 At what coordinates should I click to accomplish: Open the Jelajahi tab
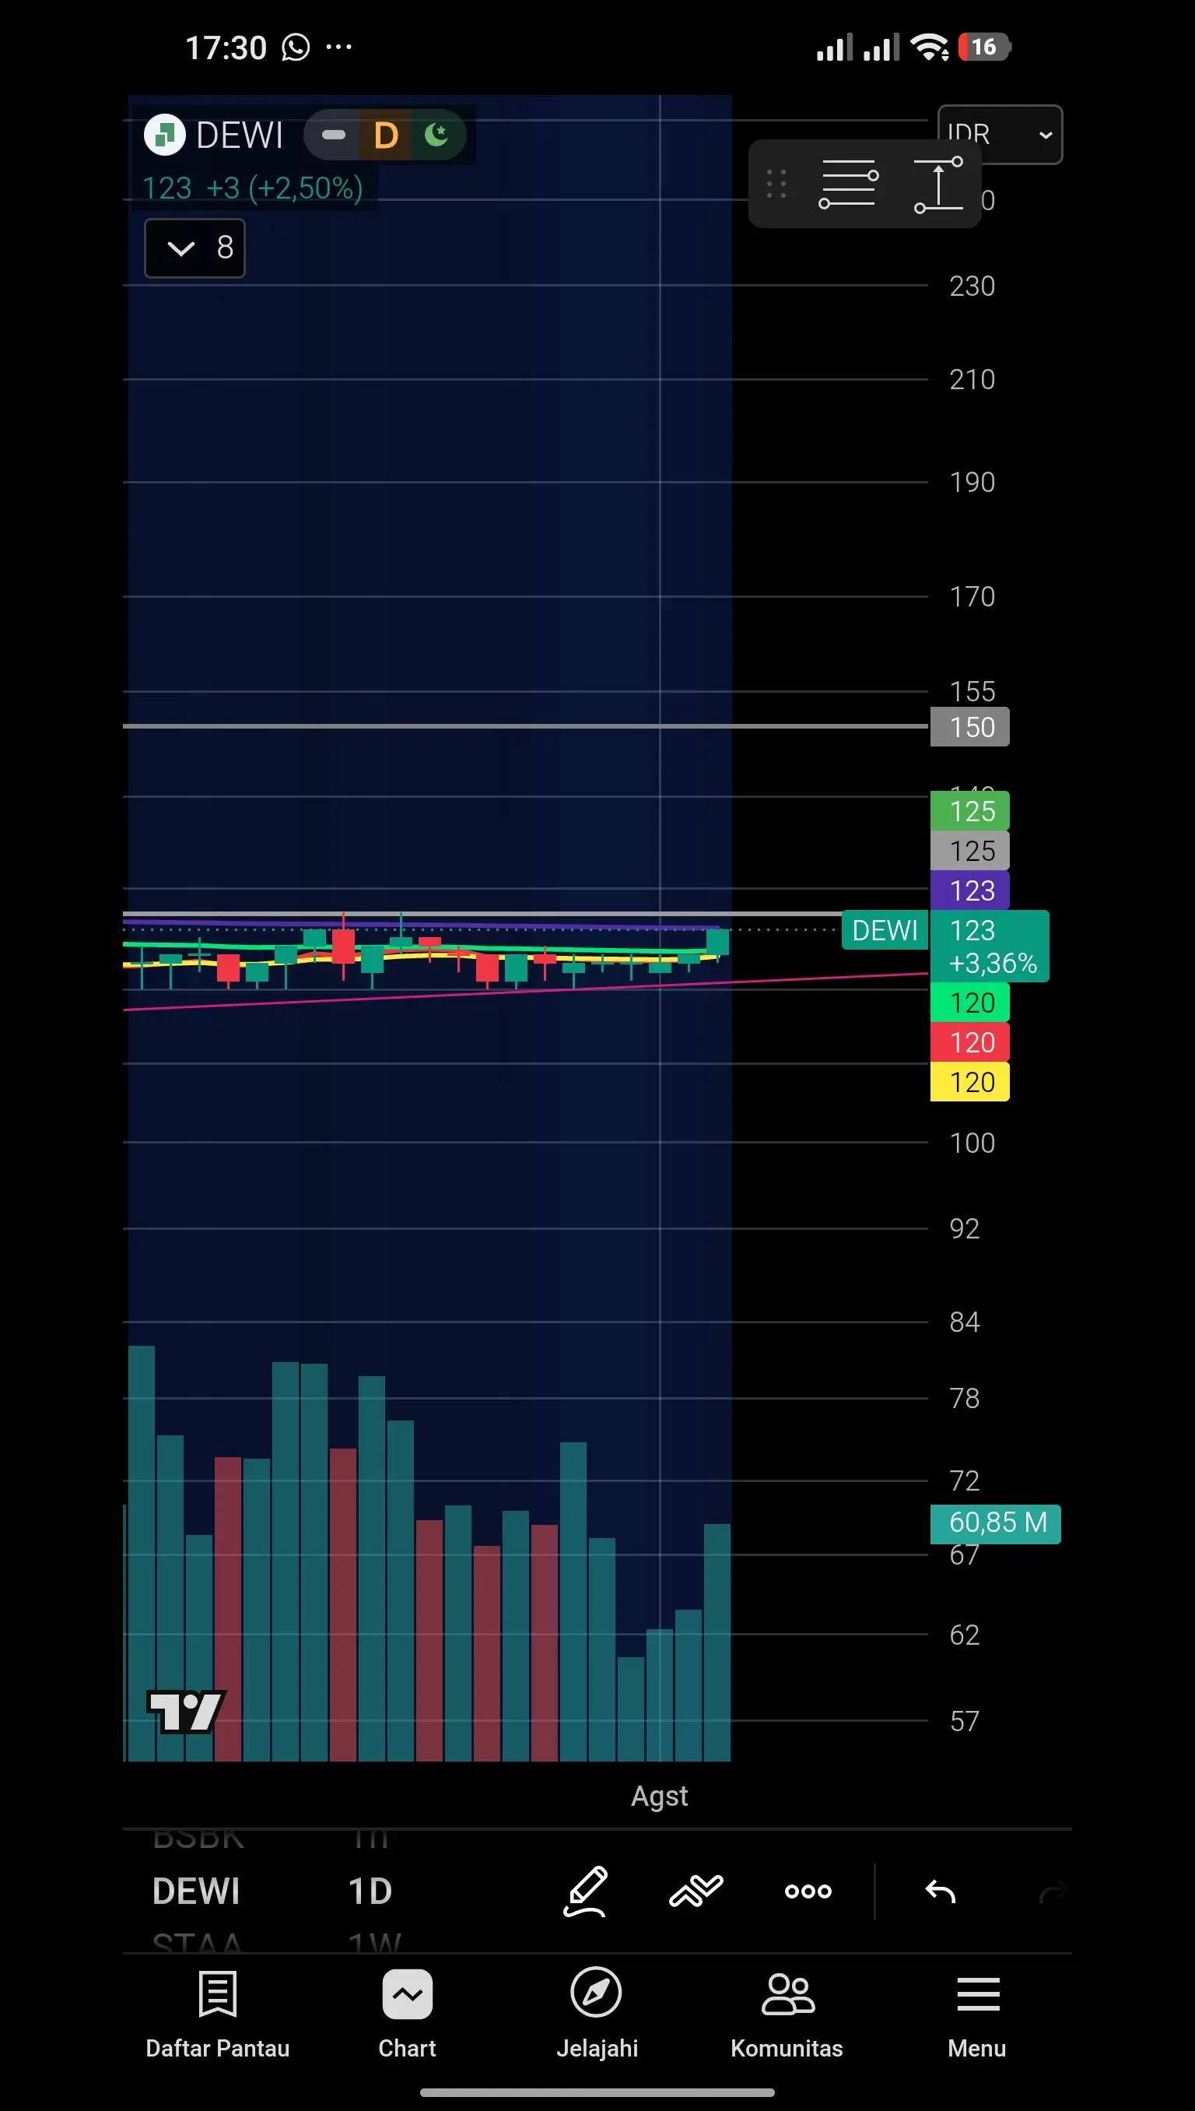[597, 2015]
